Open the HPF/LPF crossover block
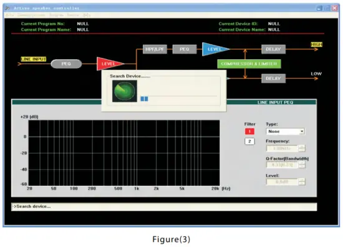Screen dimensions: 343x247 click(155, 49)
